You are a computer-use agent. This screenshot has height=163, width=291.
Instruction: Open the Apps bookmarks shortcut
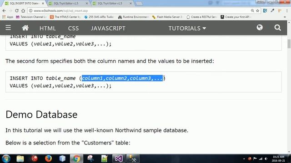[8, 17]
